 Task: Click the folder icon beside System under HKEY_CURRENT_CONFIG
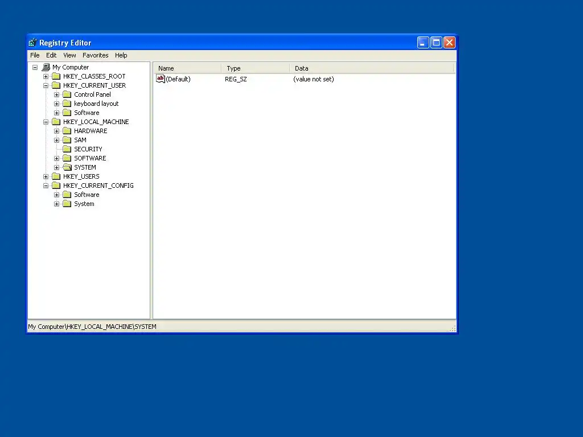click(x=67, y=204)
